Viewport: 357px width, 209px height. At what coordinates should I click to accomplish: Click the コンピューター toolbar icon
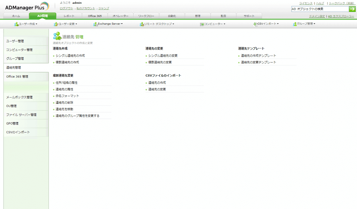[x=202, y=24]
